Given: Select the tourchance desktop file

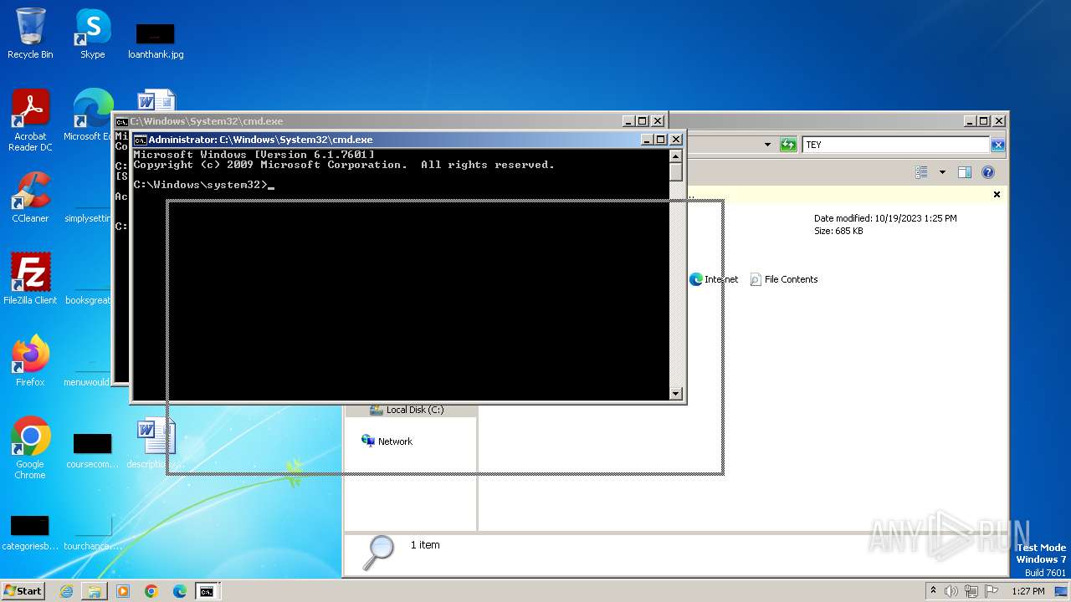Looking at the screenshot, I should (x=92, y=533).
